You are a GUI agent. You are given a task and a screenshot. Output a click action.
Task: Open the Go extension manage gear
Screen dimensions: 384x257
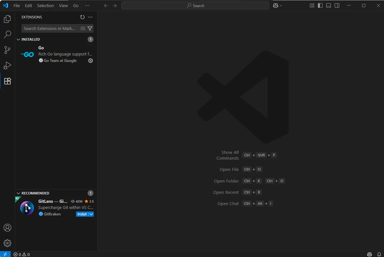tap(91, 61)
